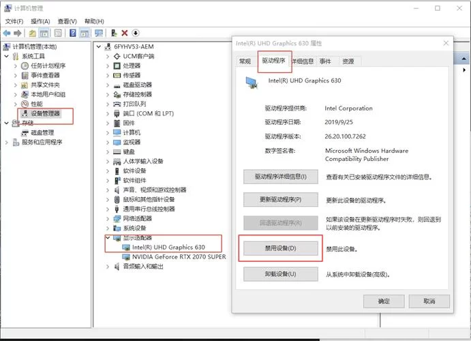Viewport: 471px width, 341px height.
Task: Collapse the 系统工具 tree node
Action: 7,56
